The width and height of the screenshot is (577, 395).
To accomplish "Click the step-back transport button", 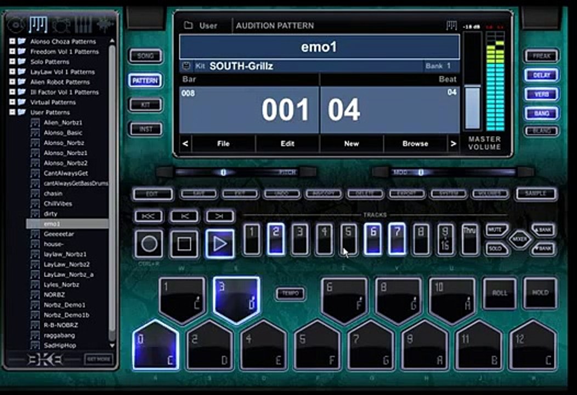I will coord(184,216).
